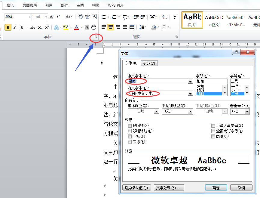Click the center alignment icon
This screenshot has width=260, height=198.
click(x=111, y=27)
